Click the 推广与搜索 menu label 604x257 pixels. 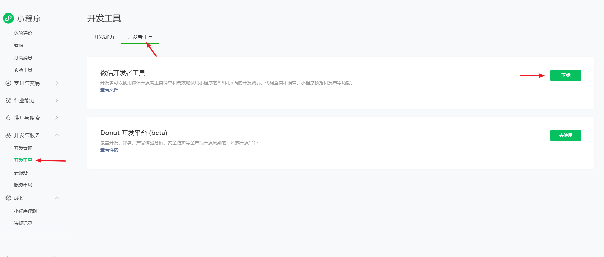click(x=27, y=118)
